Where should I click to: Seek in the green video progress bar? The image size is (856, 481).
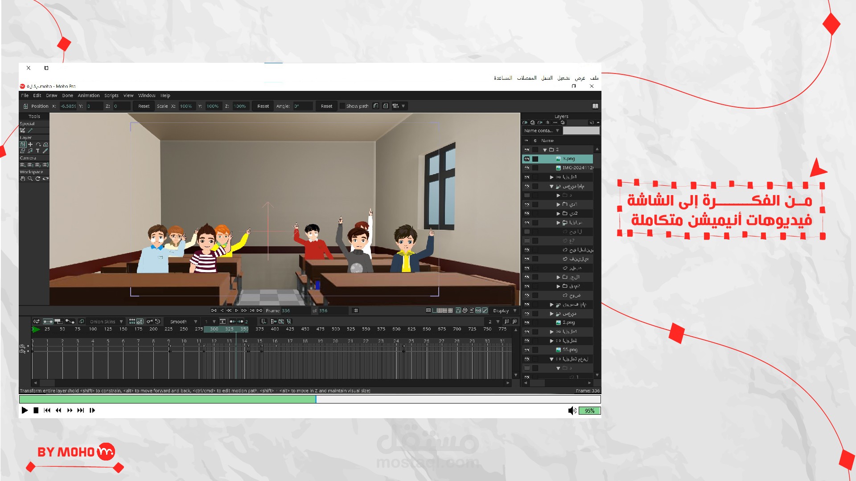point(310,399)
